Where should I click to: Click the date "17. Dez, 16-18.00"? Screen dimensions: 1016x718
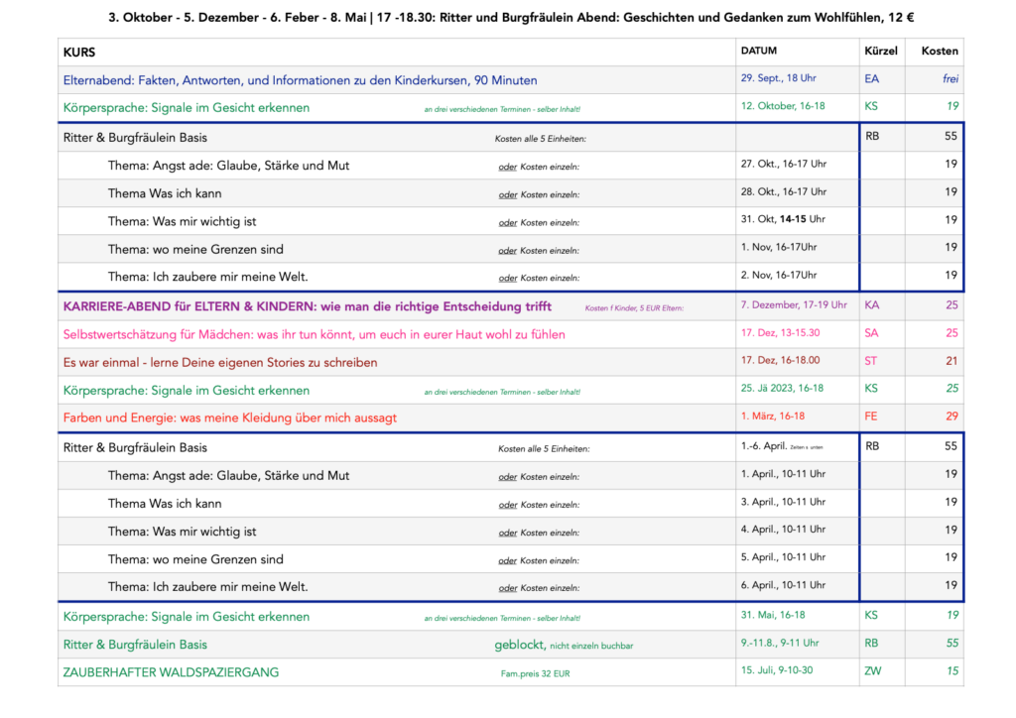780,361
